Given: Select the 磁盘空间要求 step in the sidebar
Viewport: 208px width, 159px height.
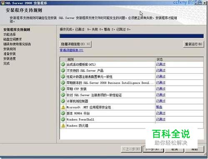Looking at the screenshot, I should [13, 39].
